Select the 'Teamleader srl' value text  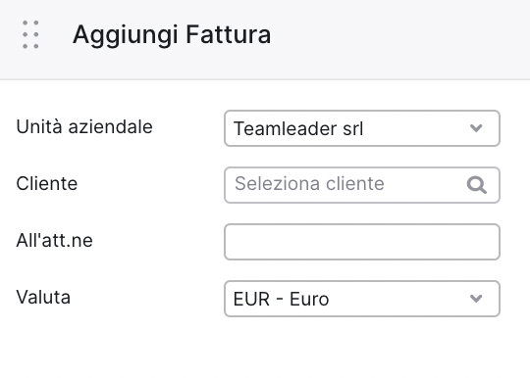coord(298,129)
